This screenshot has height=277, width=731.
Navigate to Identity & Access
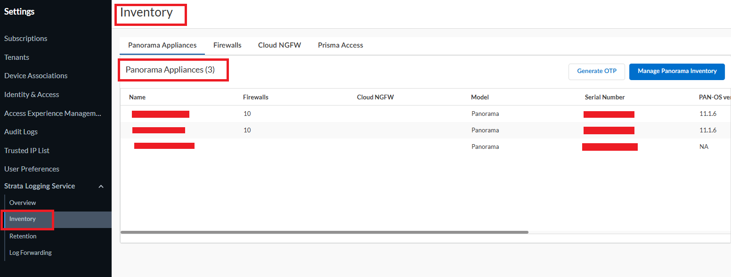coord(32,95)
